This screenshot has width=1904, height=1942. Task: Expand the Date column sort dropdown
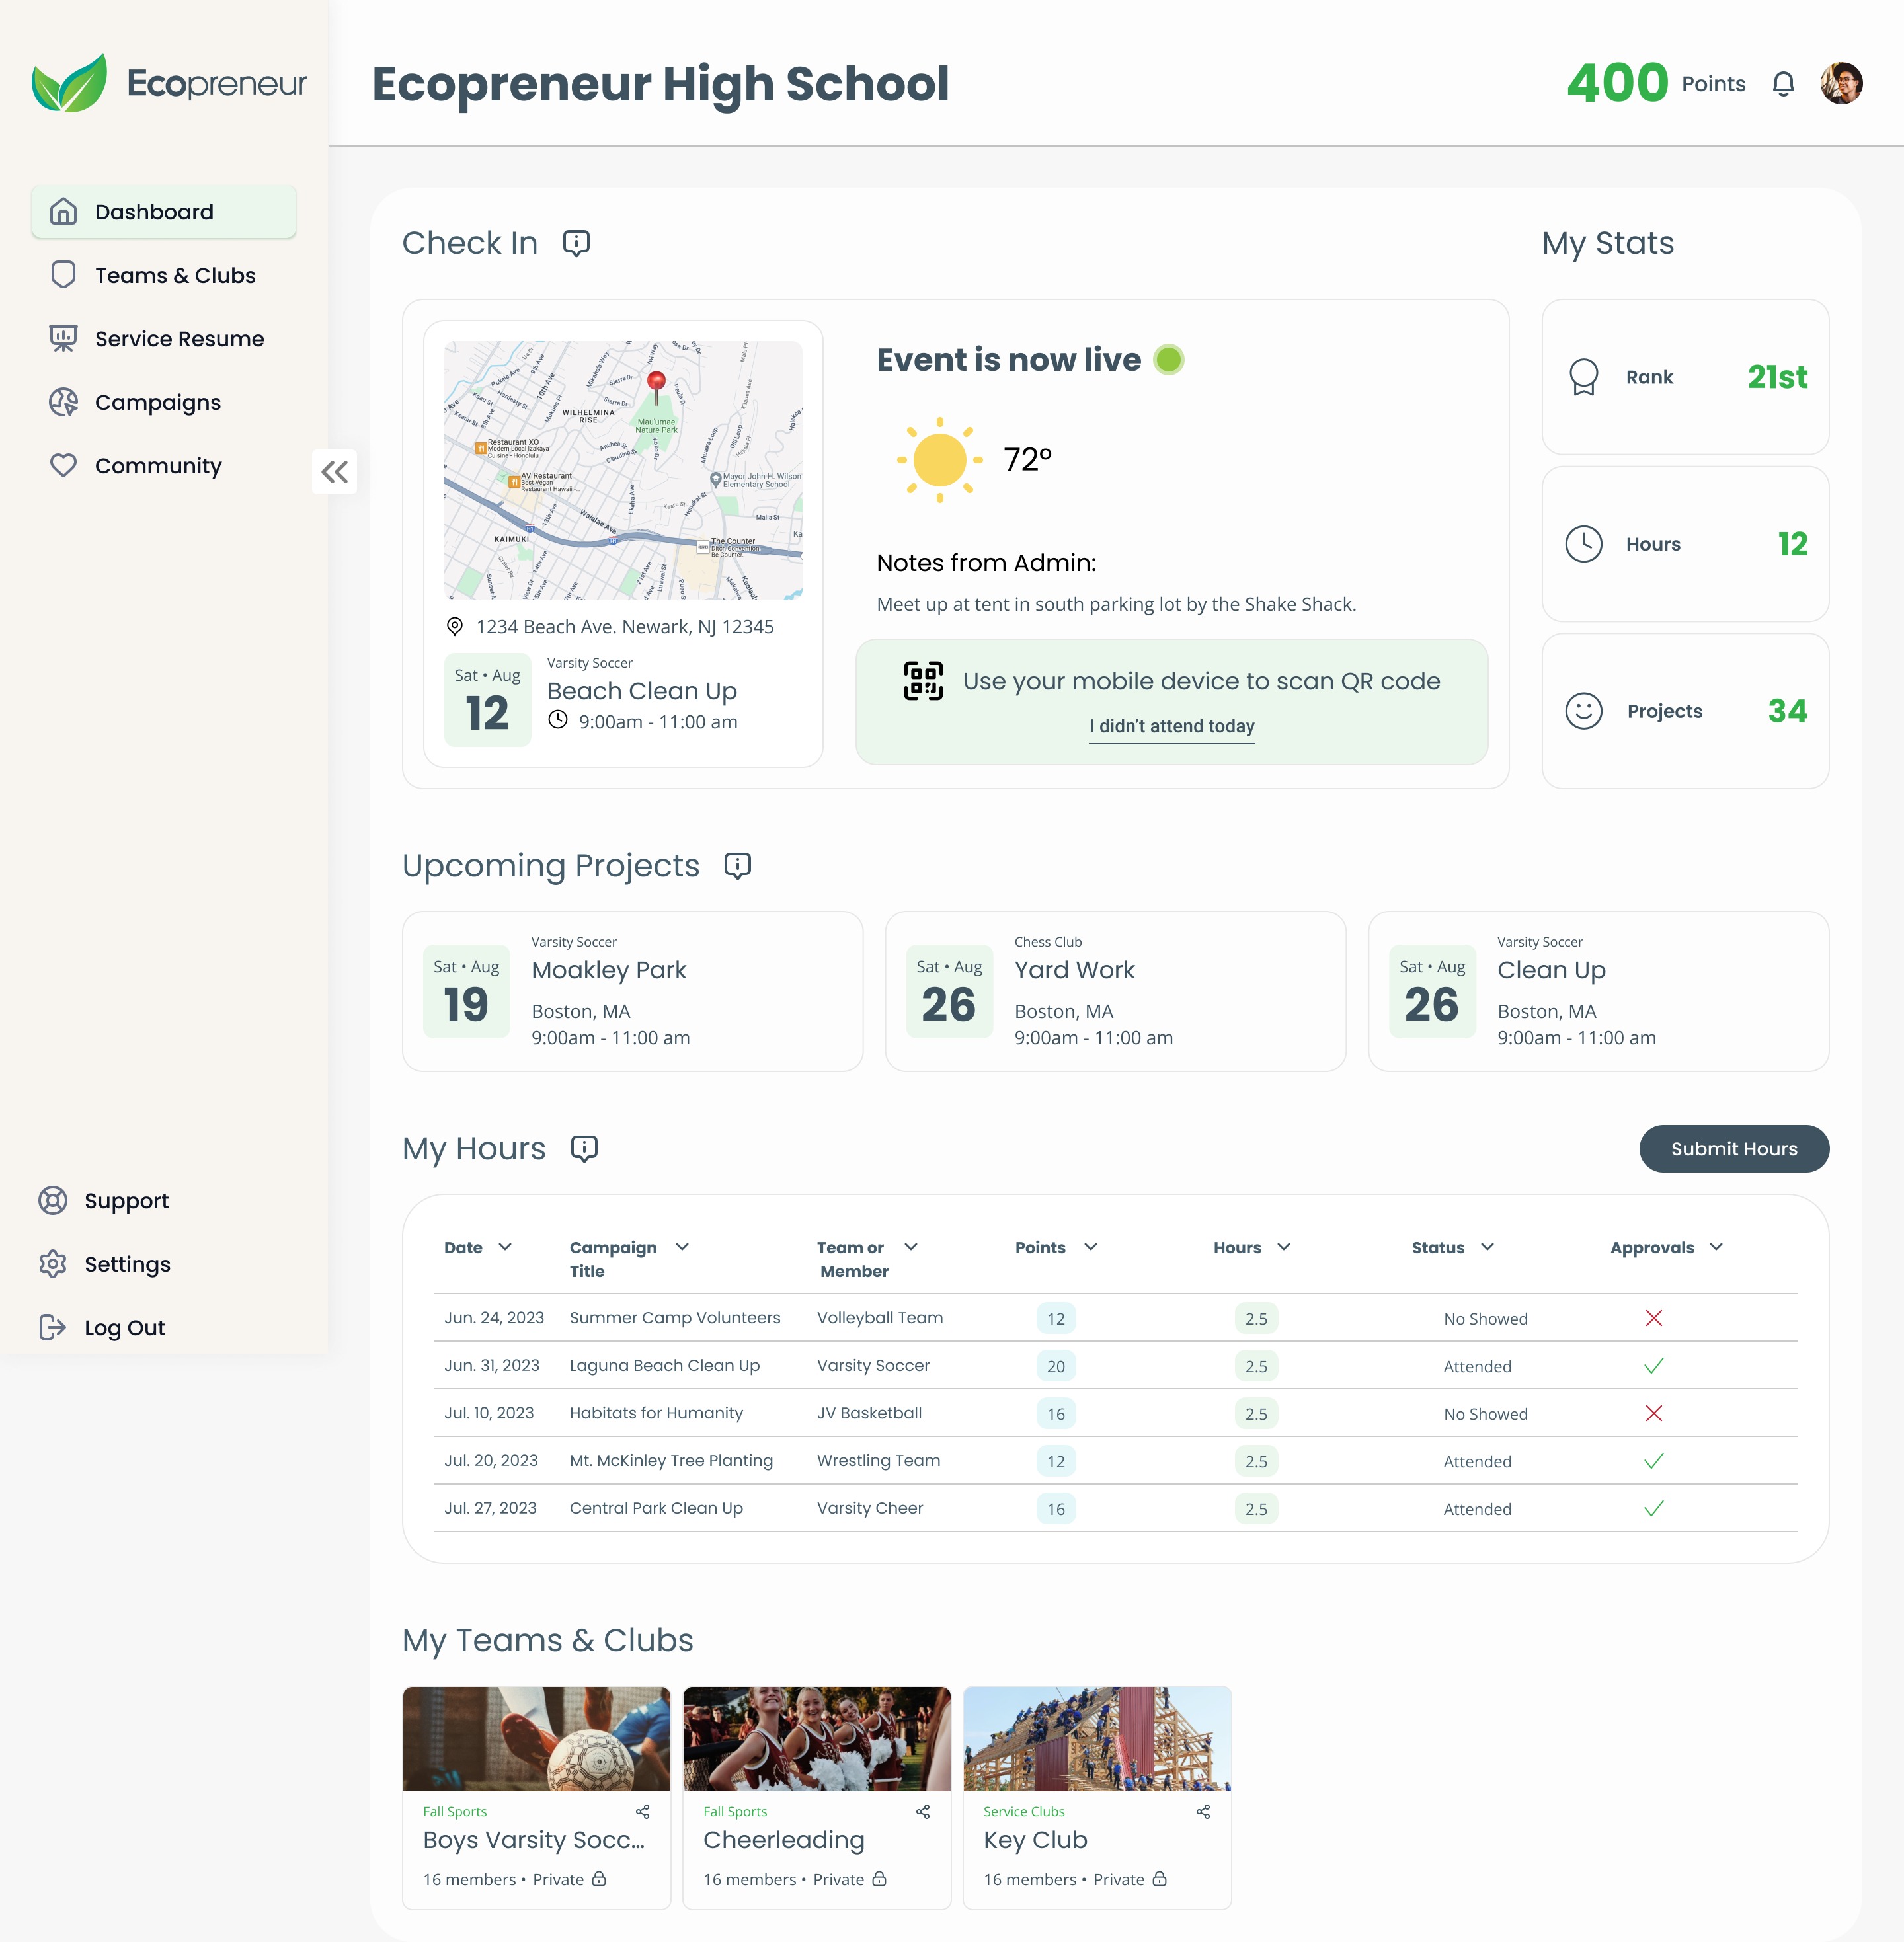pos(505,1247)
